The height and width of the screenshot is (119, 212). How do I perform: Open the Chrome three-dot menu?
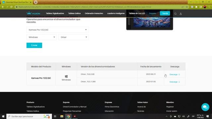pyautogui.click(x=209, y=7)
